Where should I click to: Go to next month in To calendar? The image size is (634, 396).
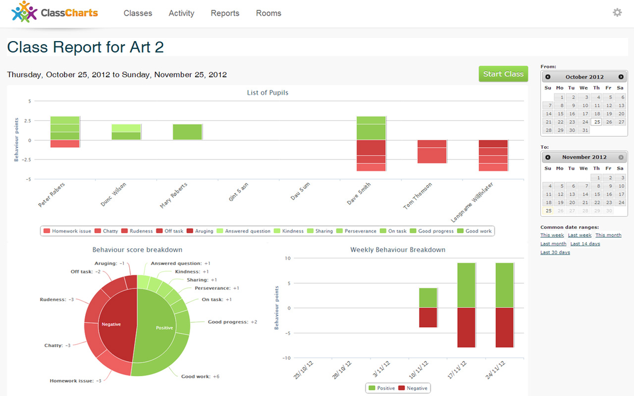[621, 158]
